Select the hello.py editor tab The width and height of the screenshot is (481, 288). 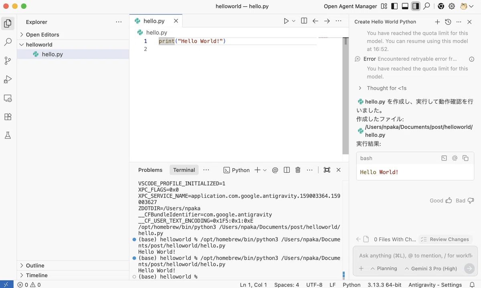point(154,21)
